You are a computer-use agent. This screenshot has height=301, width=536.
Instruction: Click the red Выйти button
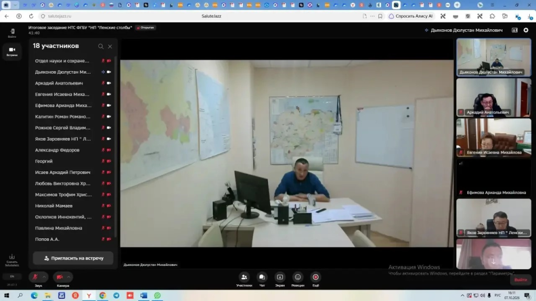click(x=521, y=280)
